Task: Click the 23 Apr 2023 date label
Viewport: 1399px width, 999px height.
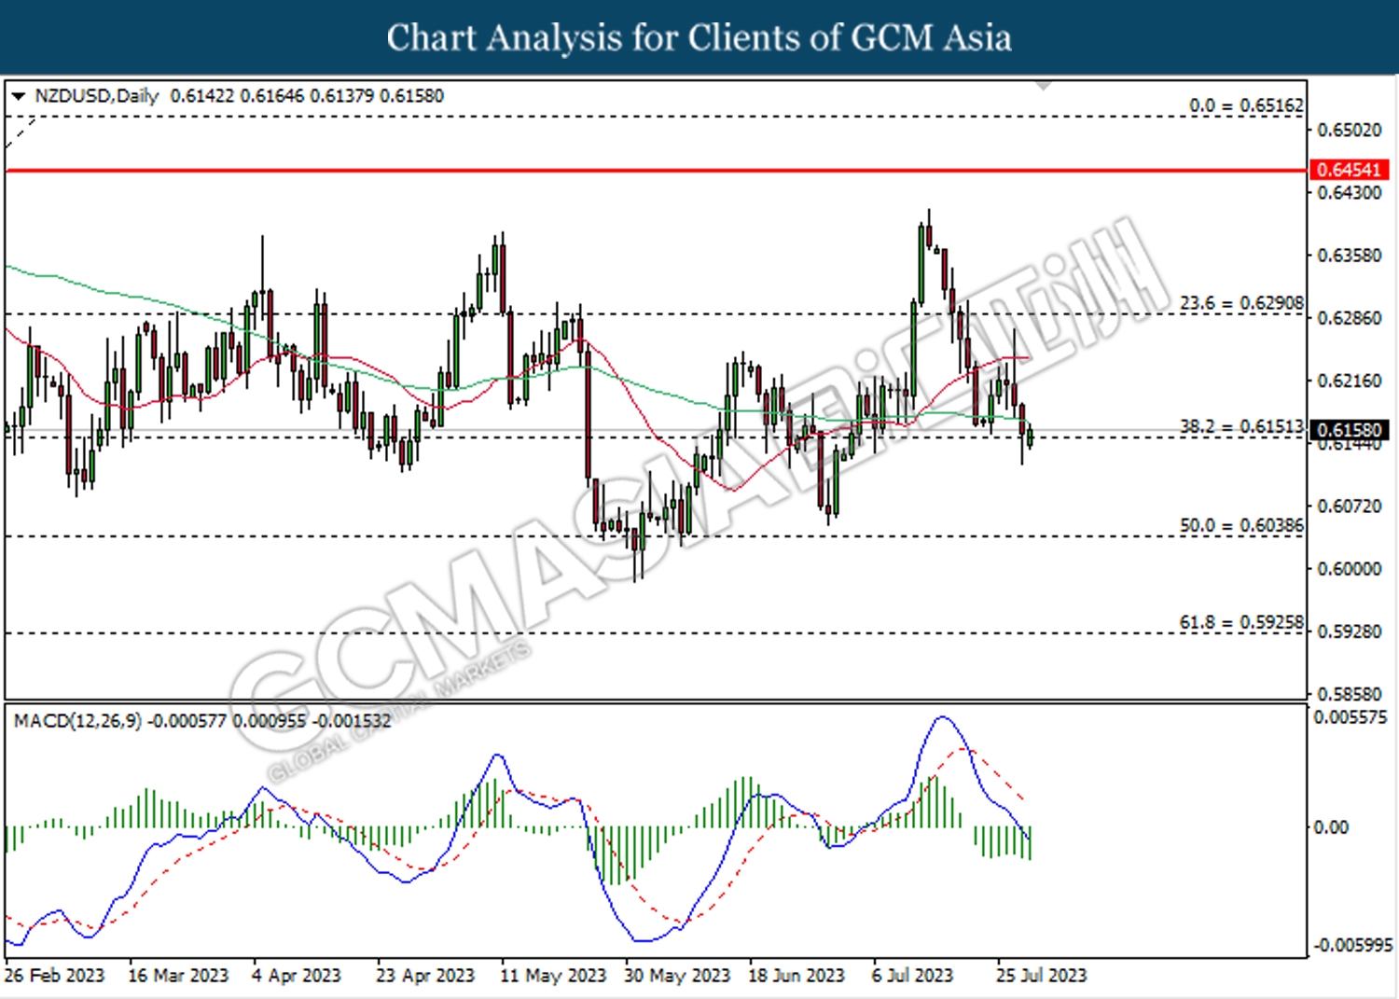Action: [x=425, y=976]
